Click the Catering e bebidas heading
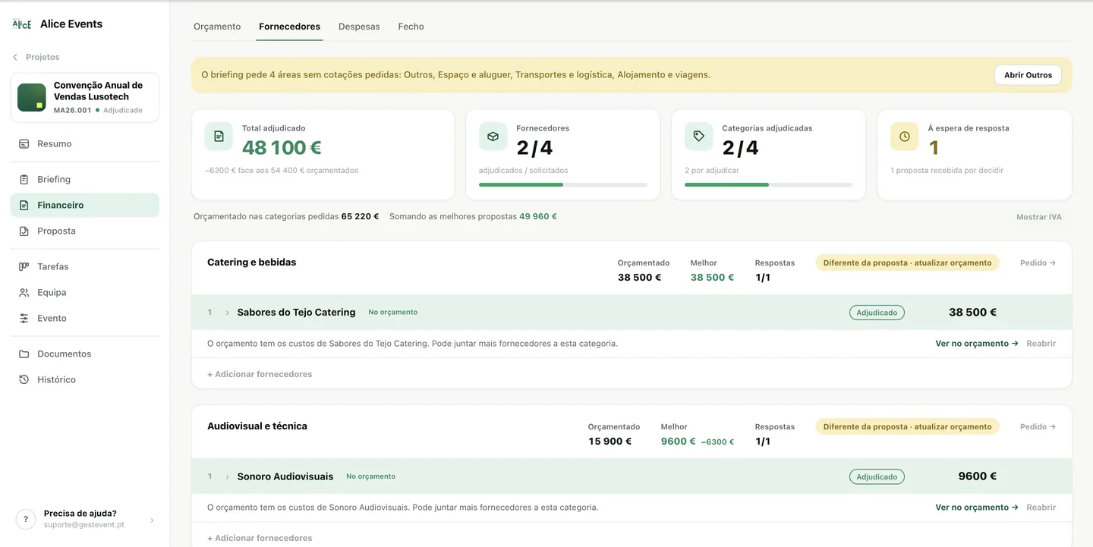The image size is (1093, 547). point(252,262)
